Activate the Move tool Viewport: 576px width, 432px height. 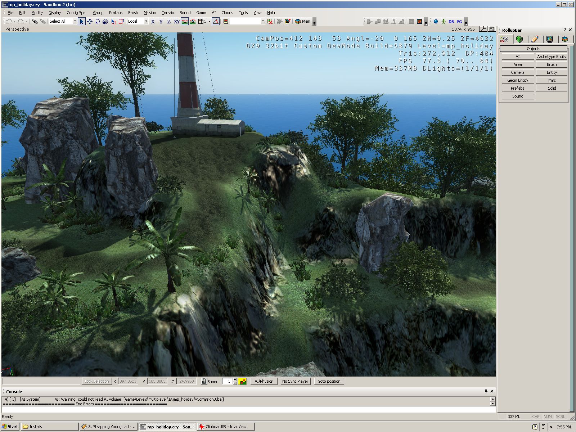tap(90, 22)
